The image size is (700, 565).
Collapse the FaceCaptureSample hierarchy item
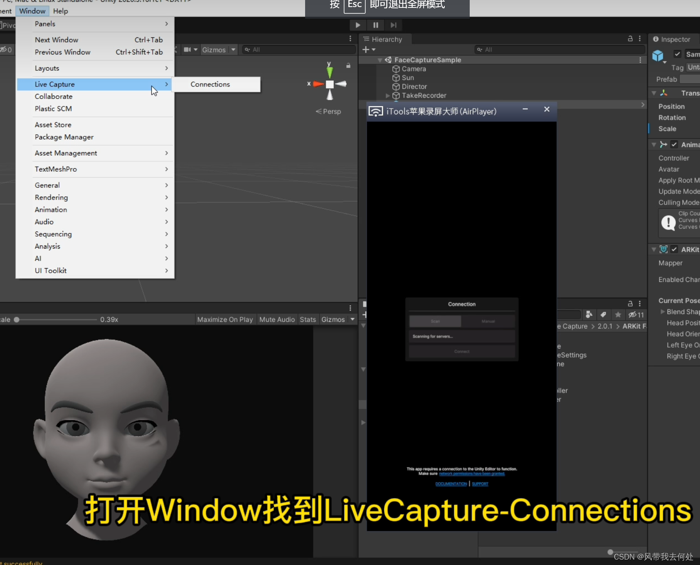(380, 60)
